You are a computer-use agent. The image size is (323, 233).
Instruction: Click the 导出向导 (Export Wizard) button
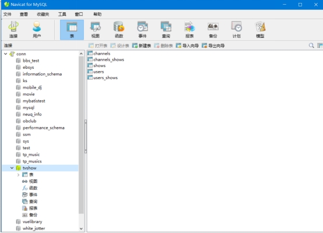tap(213, 45)
